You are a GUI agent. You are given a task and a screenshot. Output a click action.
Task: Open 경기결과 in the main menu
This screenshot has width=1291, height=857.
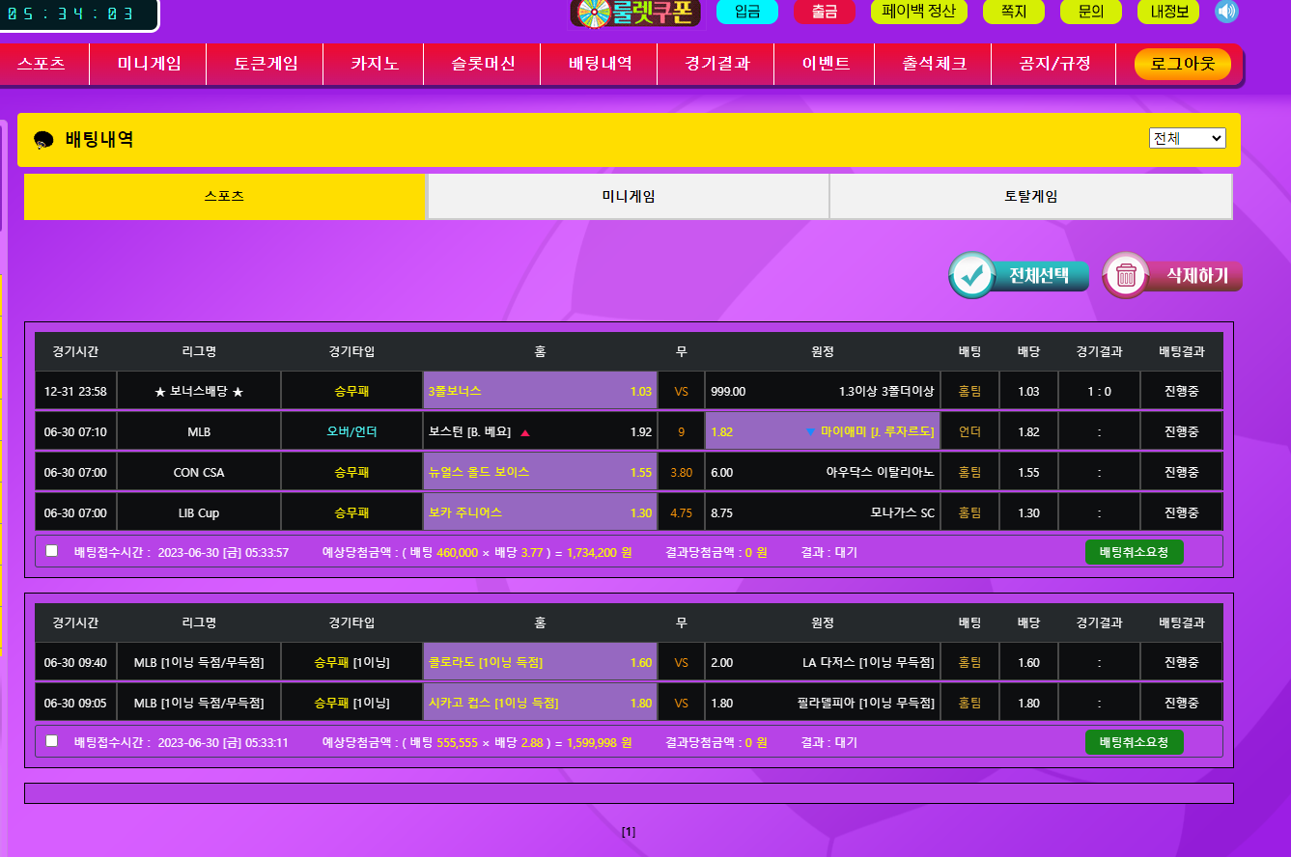[x=716, y=64]
